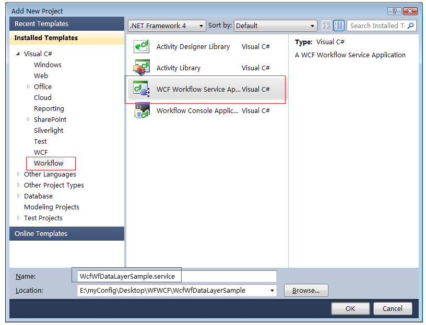Select the Cloud template category

tap(43, 97)
